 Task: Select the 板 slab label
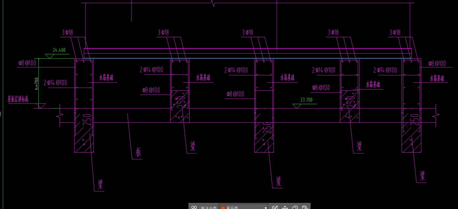pos(138,152)
